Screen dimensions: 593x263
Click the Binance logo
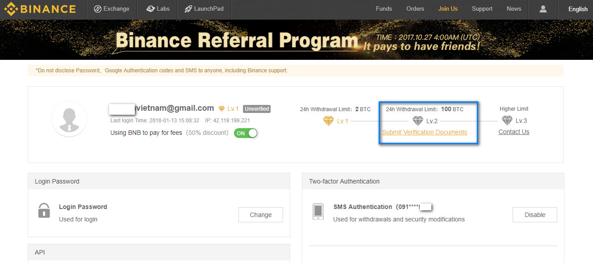click(x=40, y=9)
